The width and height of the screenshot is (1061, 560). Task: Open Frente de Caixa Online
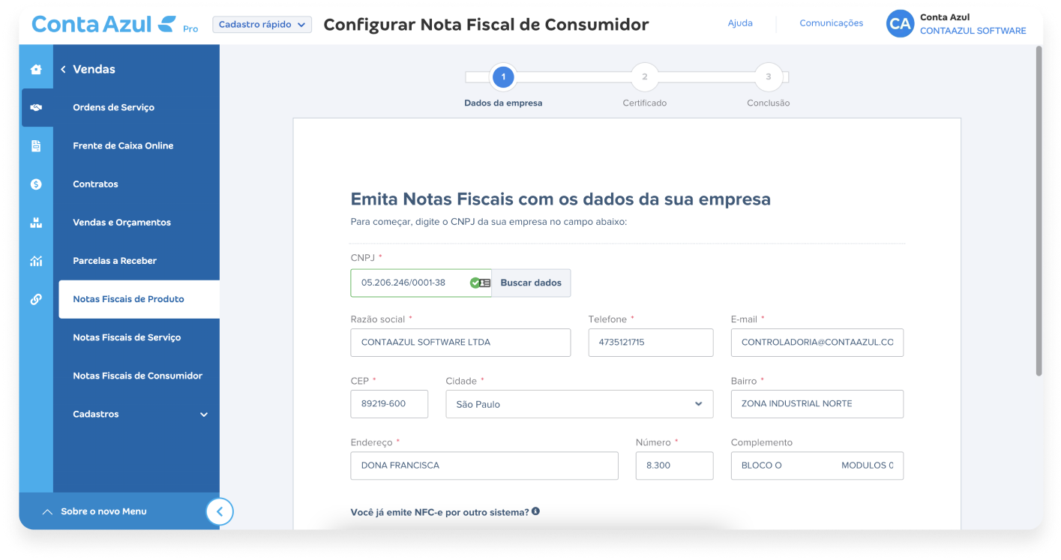click(x=123, y=145)
